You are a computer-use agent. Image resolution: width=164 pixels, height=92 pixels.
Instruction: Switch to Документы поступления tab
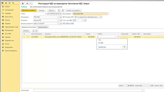click(x=29, y=27)
